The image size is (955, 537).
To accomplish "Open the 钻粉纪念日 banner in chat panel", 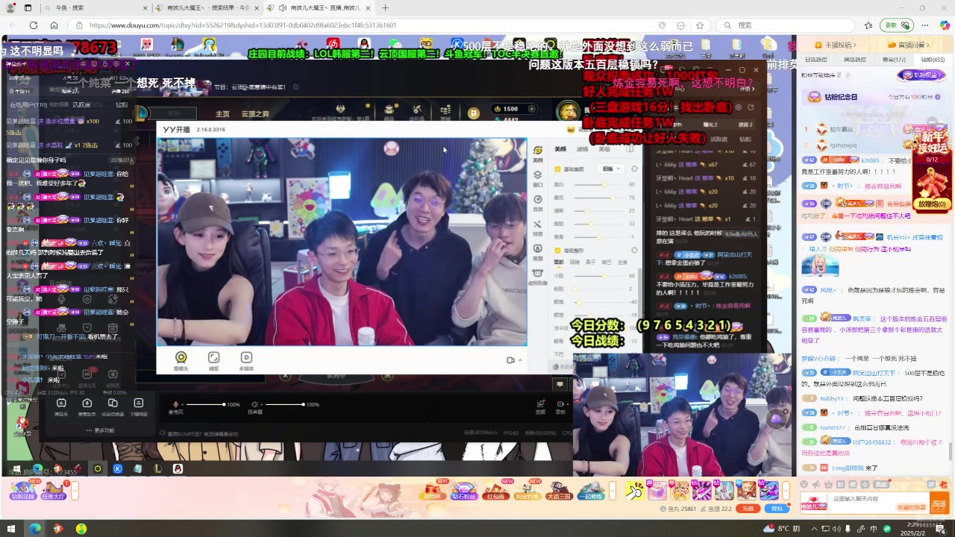I will tap(873, 97).
